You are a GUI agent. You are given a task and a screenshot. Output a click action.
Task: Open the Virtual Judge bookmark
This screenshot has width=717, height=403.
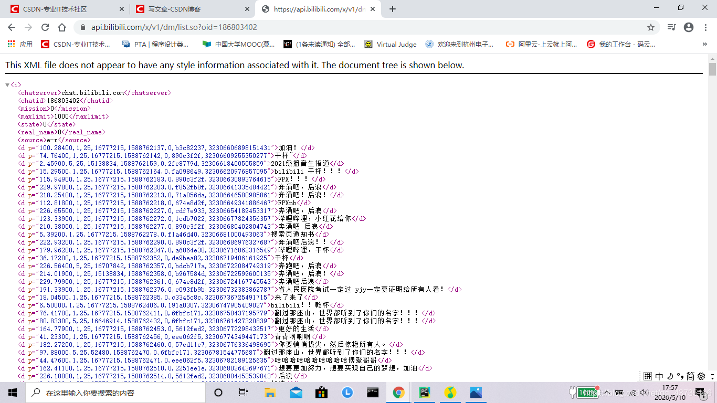pos(390,44)
